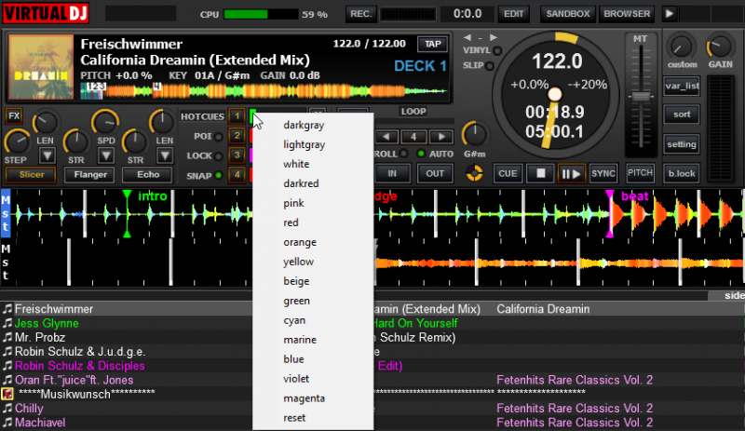Disable SNAP
The height and width of the screenshot is (431, 745).
click(219, 175)
